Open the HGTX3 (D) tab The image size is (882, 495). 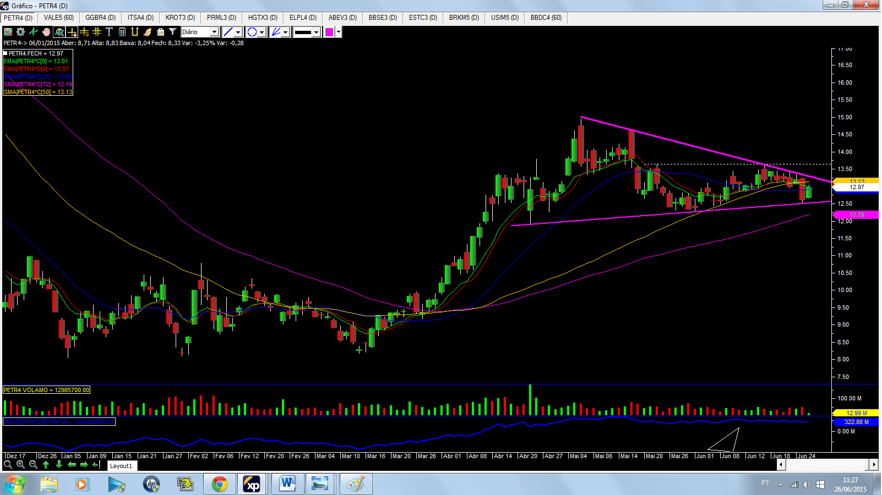(263, 18)
